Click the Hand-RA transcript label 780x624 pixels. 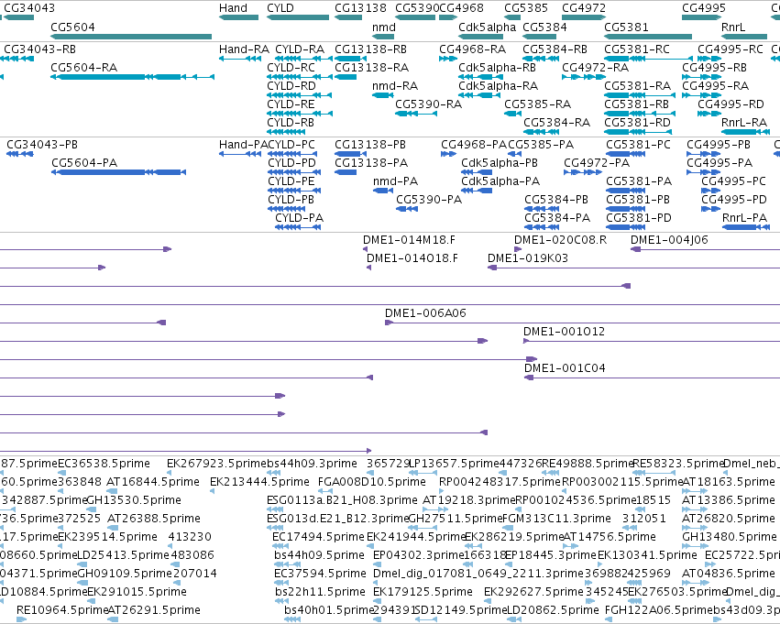244,49
